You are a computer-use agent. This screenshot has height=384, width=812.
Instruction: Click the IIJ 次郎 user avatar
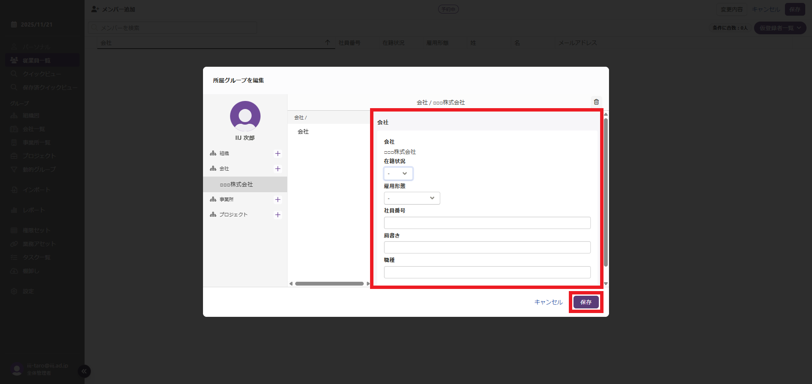245,116
